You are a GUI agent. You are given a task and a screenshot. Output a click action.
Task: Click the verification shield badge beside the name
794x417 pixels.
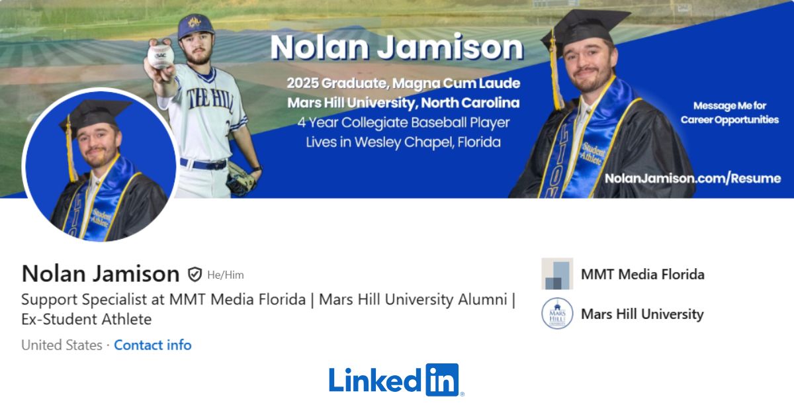pos(195,274)
